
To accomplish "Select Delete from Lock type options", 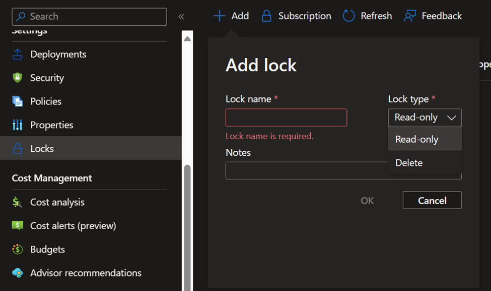I will [x=409, y=162].
